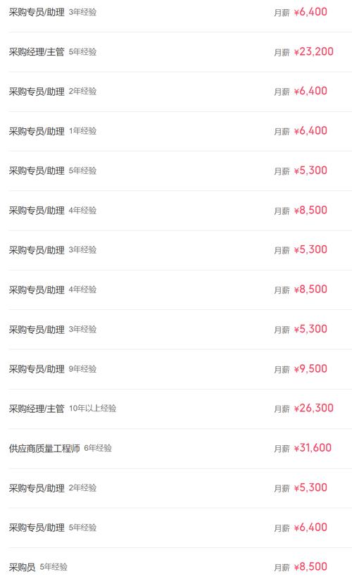Open the 采购经理/主管 10年以上经验 job title
This screenshot has height=579, width=352.
(x=37, y=409)
